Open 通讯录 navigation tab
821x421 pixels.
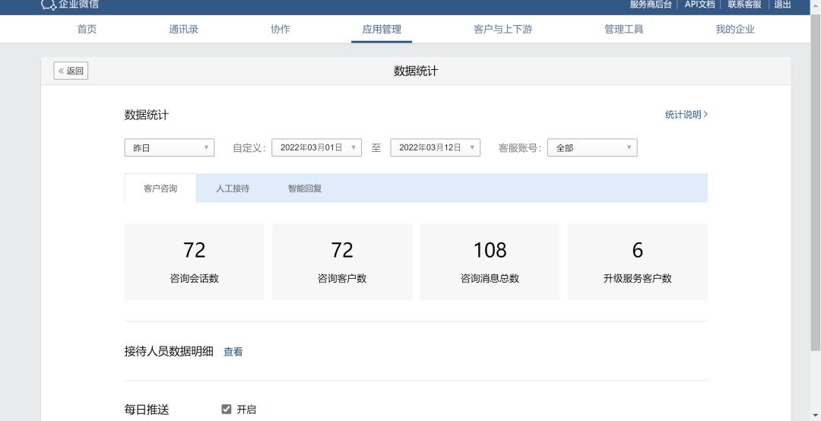[x=184, y=30]
